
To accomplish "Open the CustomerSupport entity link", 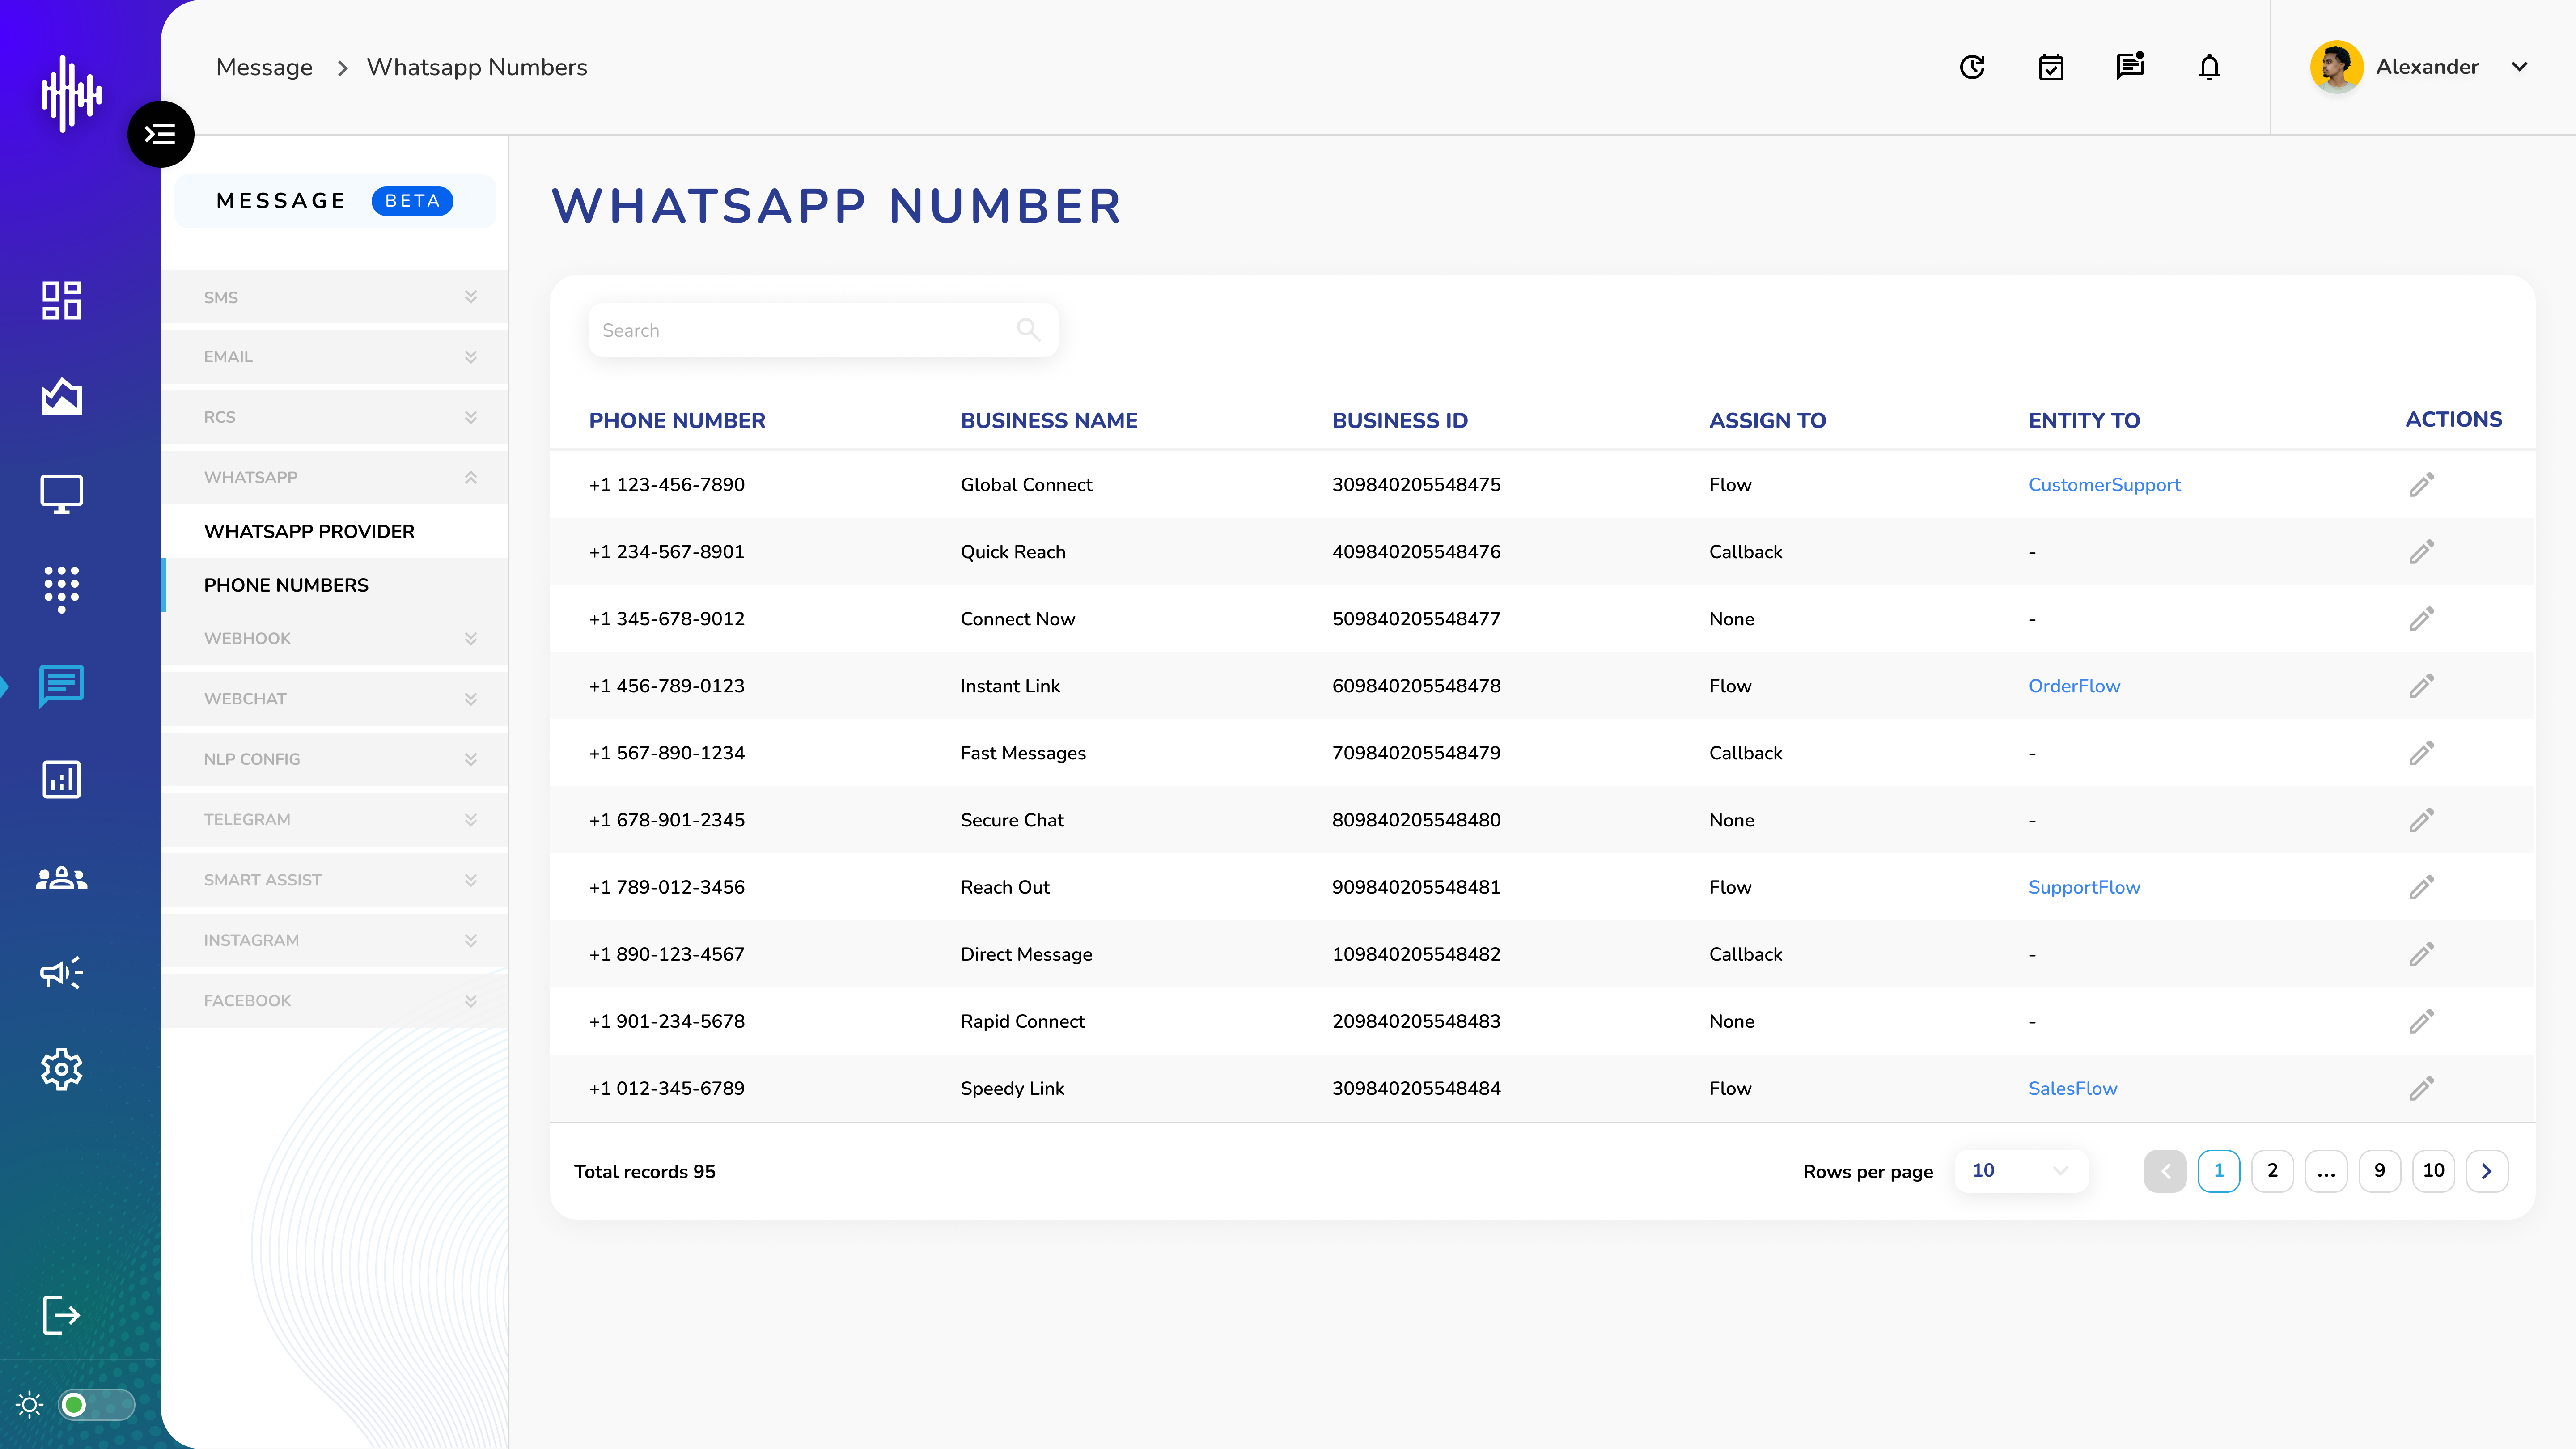I will tap(2104, 485).
